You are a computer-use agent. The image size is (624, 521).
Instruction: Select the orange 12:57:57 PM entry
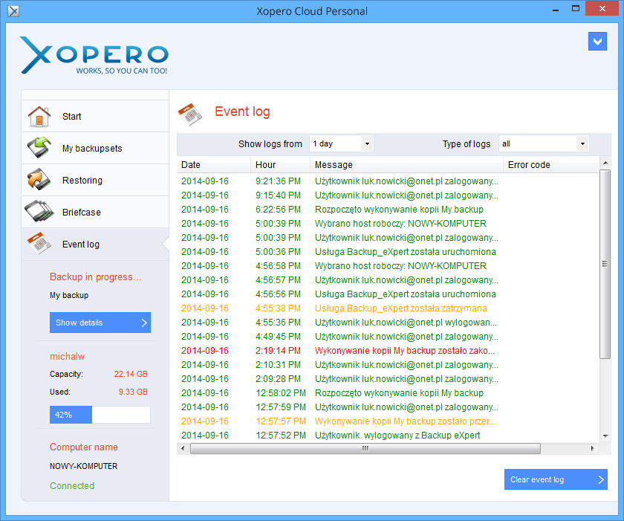[388, 421]
